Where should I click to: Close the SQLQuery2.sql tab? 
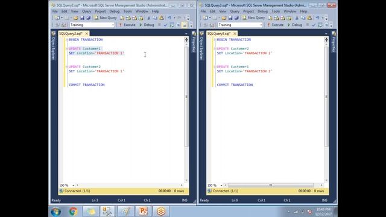(87, 34)
